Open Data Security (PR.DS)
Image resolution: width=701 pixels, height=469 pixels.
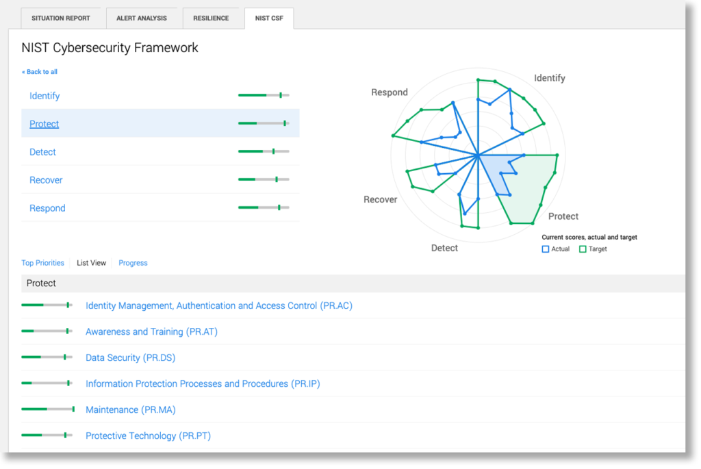point(130,357)
